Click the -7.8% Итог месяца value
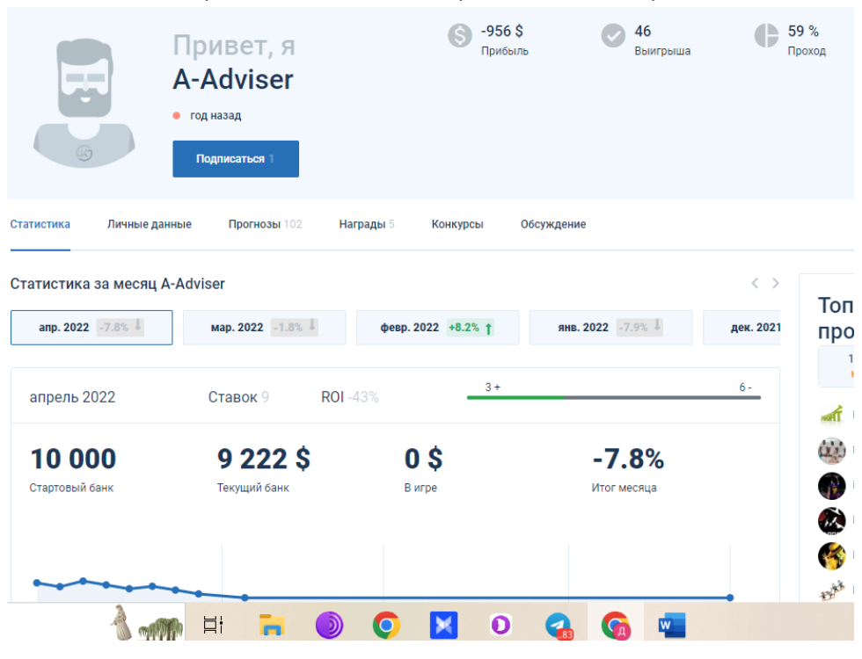 628,459
